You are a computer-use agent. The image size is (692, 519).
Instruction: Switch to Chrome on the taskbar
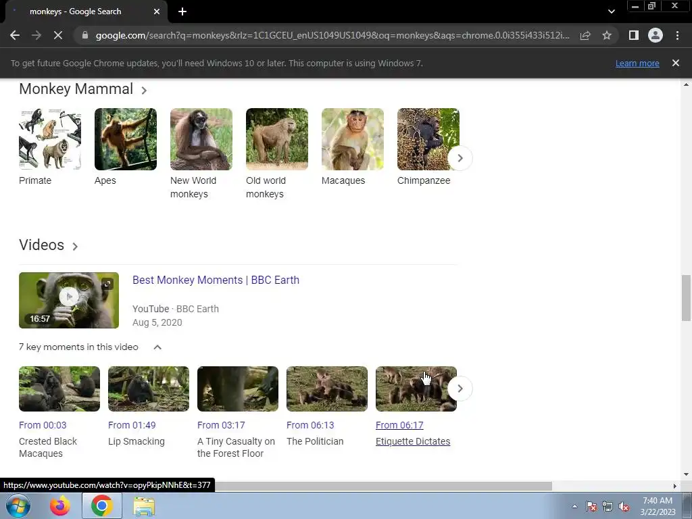click(x=102, y=506)
